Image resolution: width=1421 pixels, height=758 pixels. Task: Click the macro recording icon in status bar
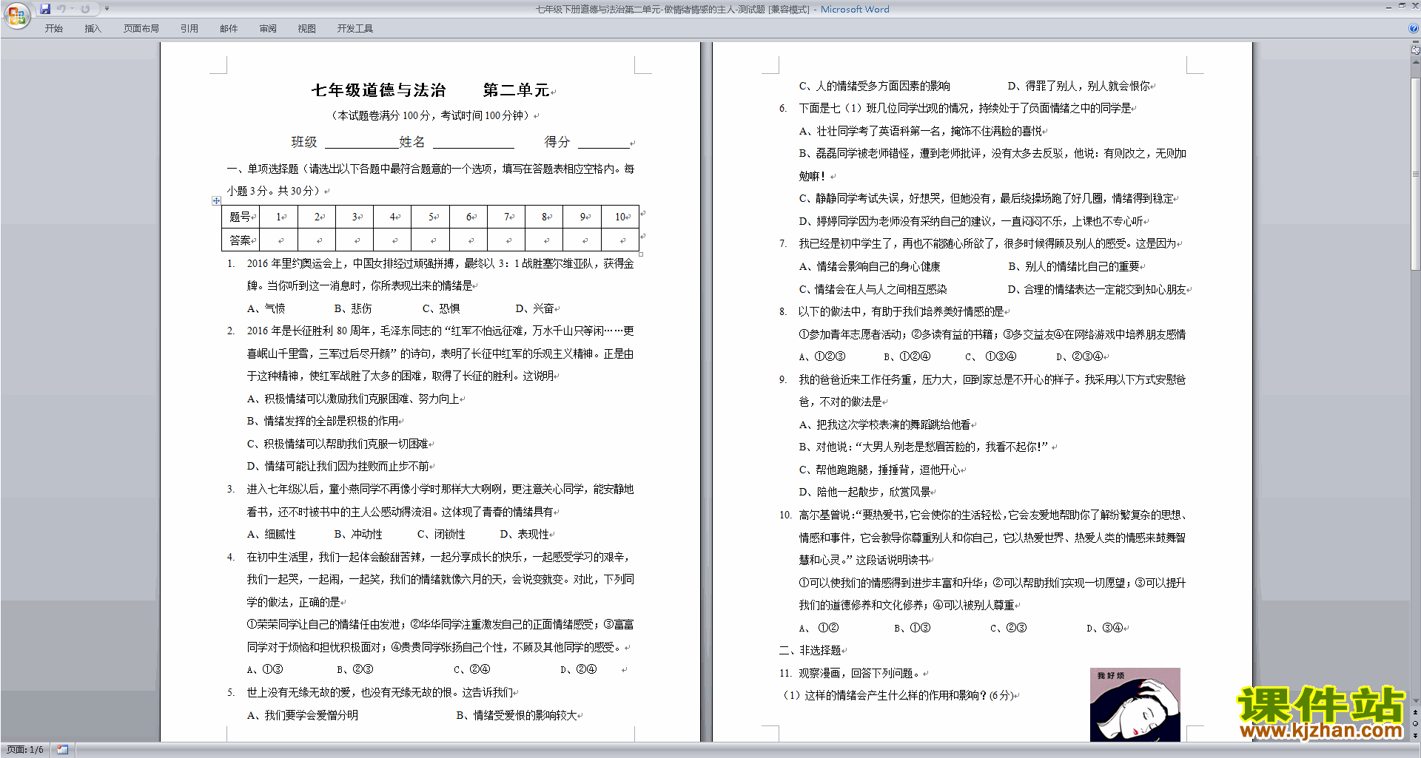(x=63, y=750)
